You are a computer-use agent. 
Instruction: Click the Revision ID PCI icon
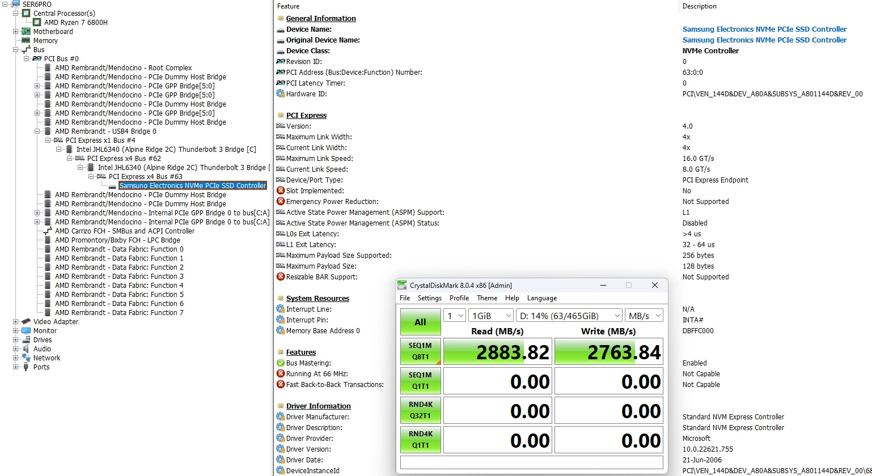coord(280,61)
